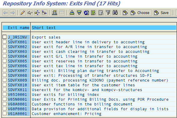Screen dimensions: 177x118
Task: Click 'User exit: Processing of transfer structures SD-FI'
Action: (92, 75)
